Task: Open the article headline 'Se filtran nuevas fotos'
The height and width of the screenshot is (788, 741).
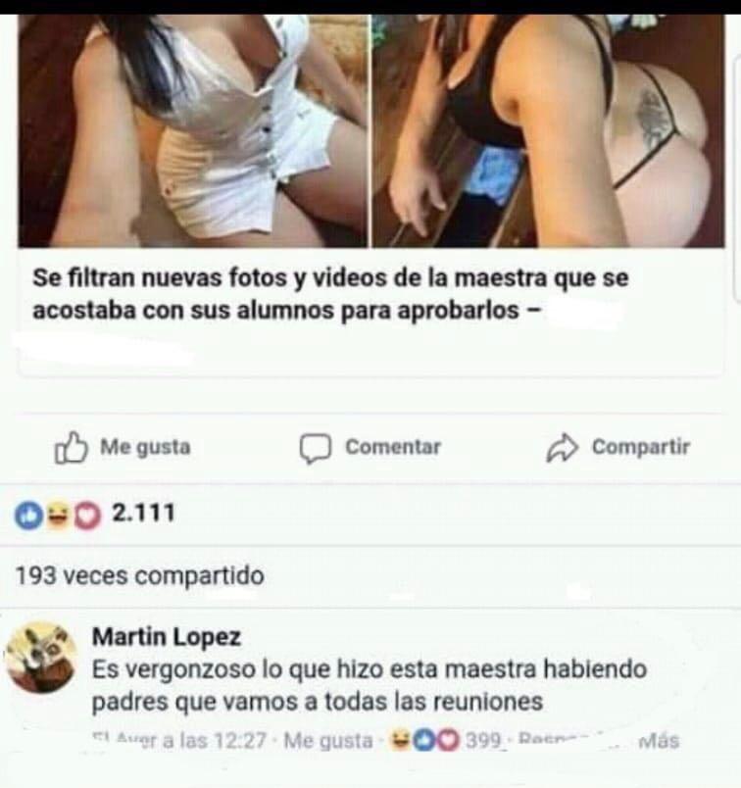Action: pos(330,293)
